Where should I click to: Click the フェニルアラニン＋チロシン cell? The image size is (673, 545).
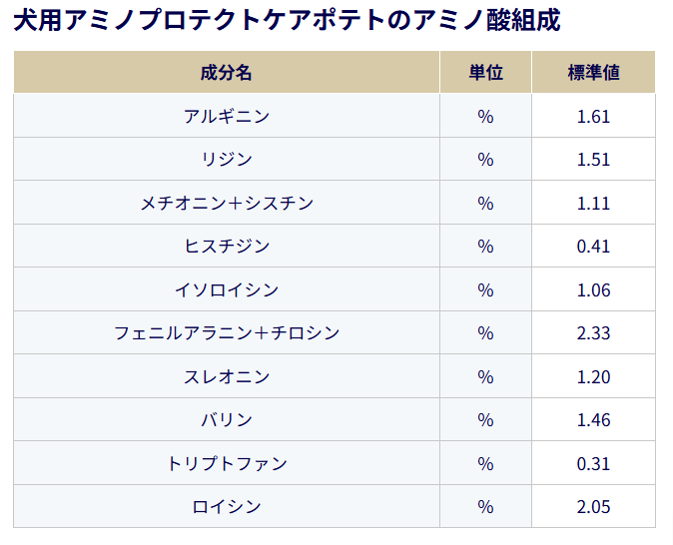[227, 333]
